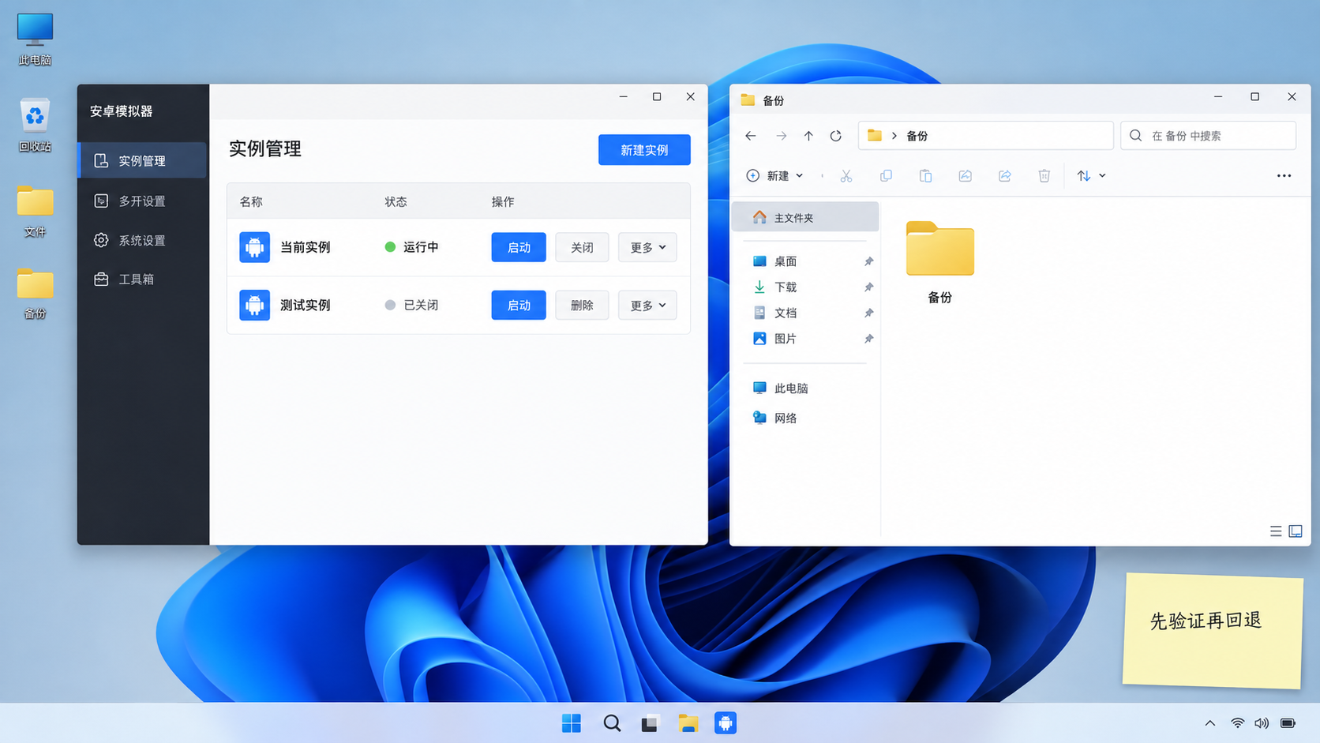Open the three-dot more menu in explorer
The width and height of the screenshot is (1320, 743).
click(x=1284, y=175)
